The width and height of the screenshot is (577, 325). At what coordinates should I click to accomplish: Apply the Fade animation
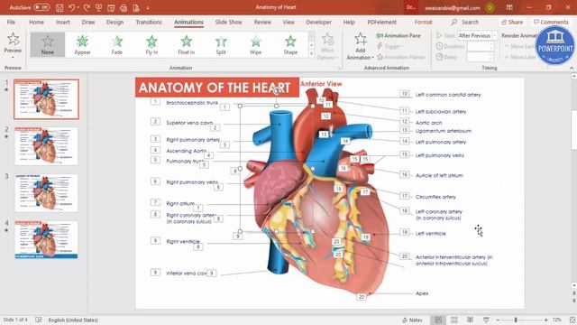[117, 44]
